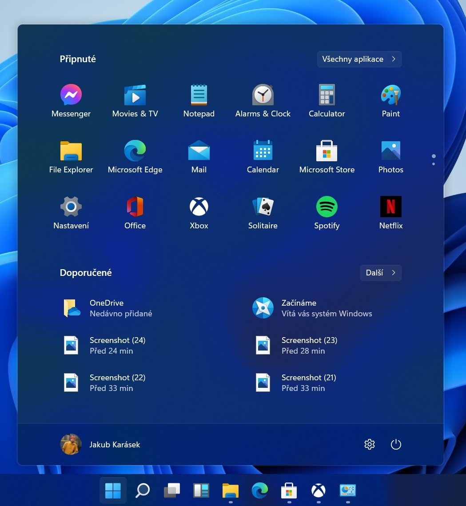The width and height of the screenshot is (466, 506).
Task: Open Spotify
Action: [327, 213]
